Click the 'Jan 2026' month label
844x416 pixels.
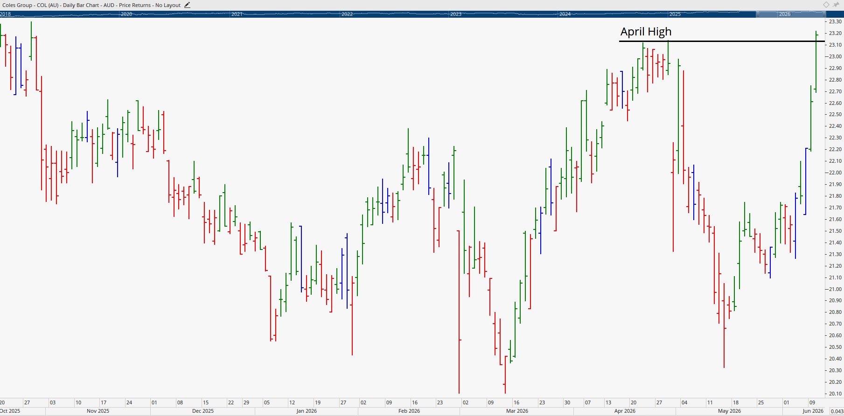(307, 411)
